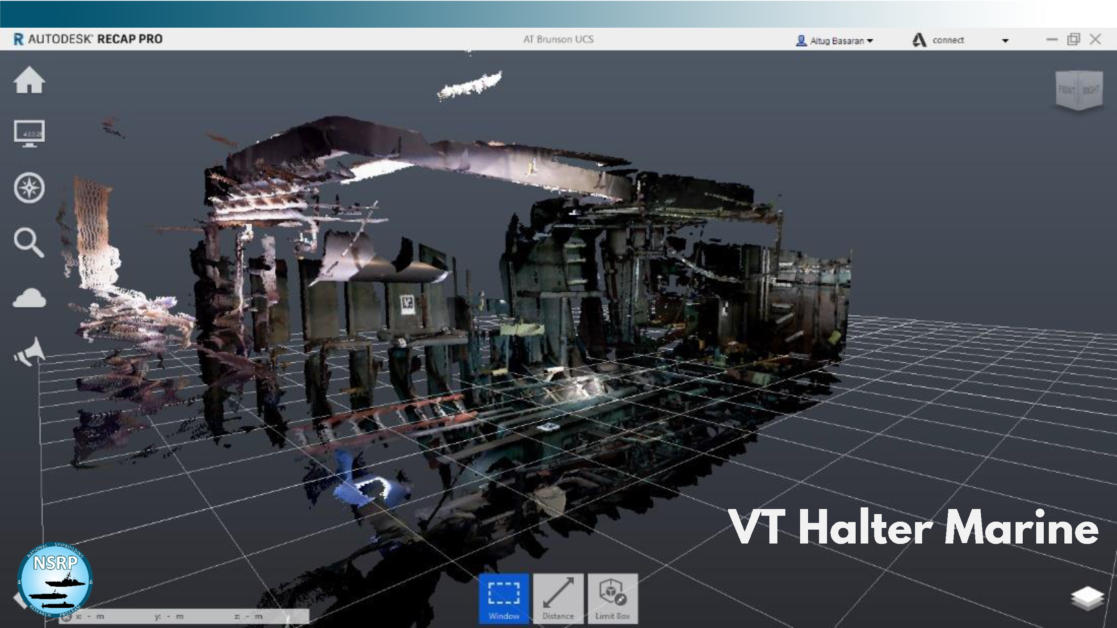Open the feedback megaphone icon
This screenshot has height=628, width=1117.
tap(29, 352)
